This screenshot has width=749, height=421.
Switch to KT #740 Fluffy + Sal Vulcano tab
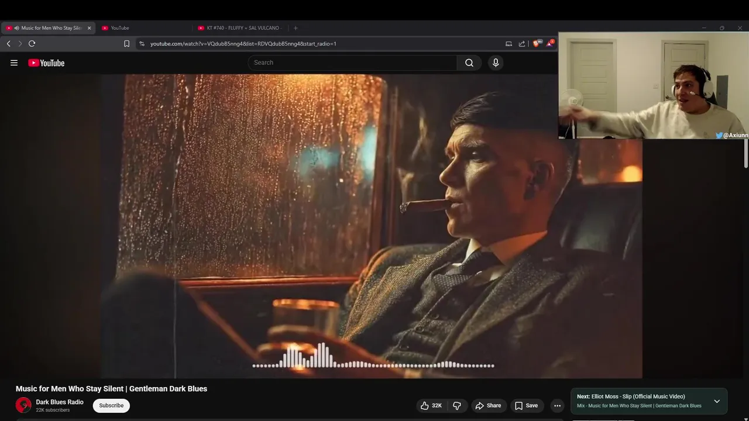pyautogui.click(x=242, y=27)
